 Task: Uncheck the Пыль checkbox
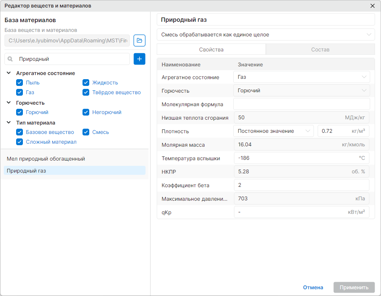tap(19, 83)
